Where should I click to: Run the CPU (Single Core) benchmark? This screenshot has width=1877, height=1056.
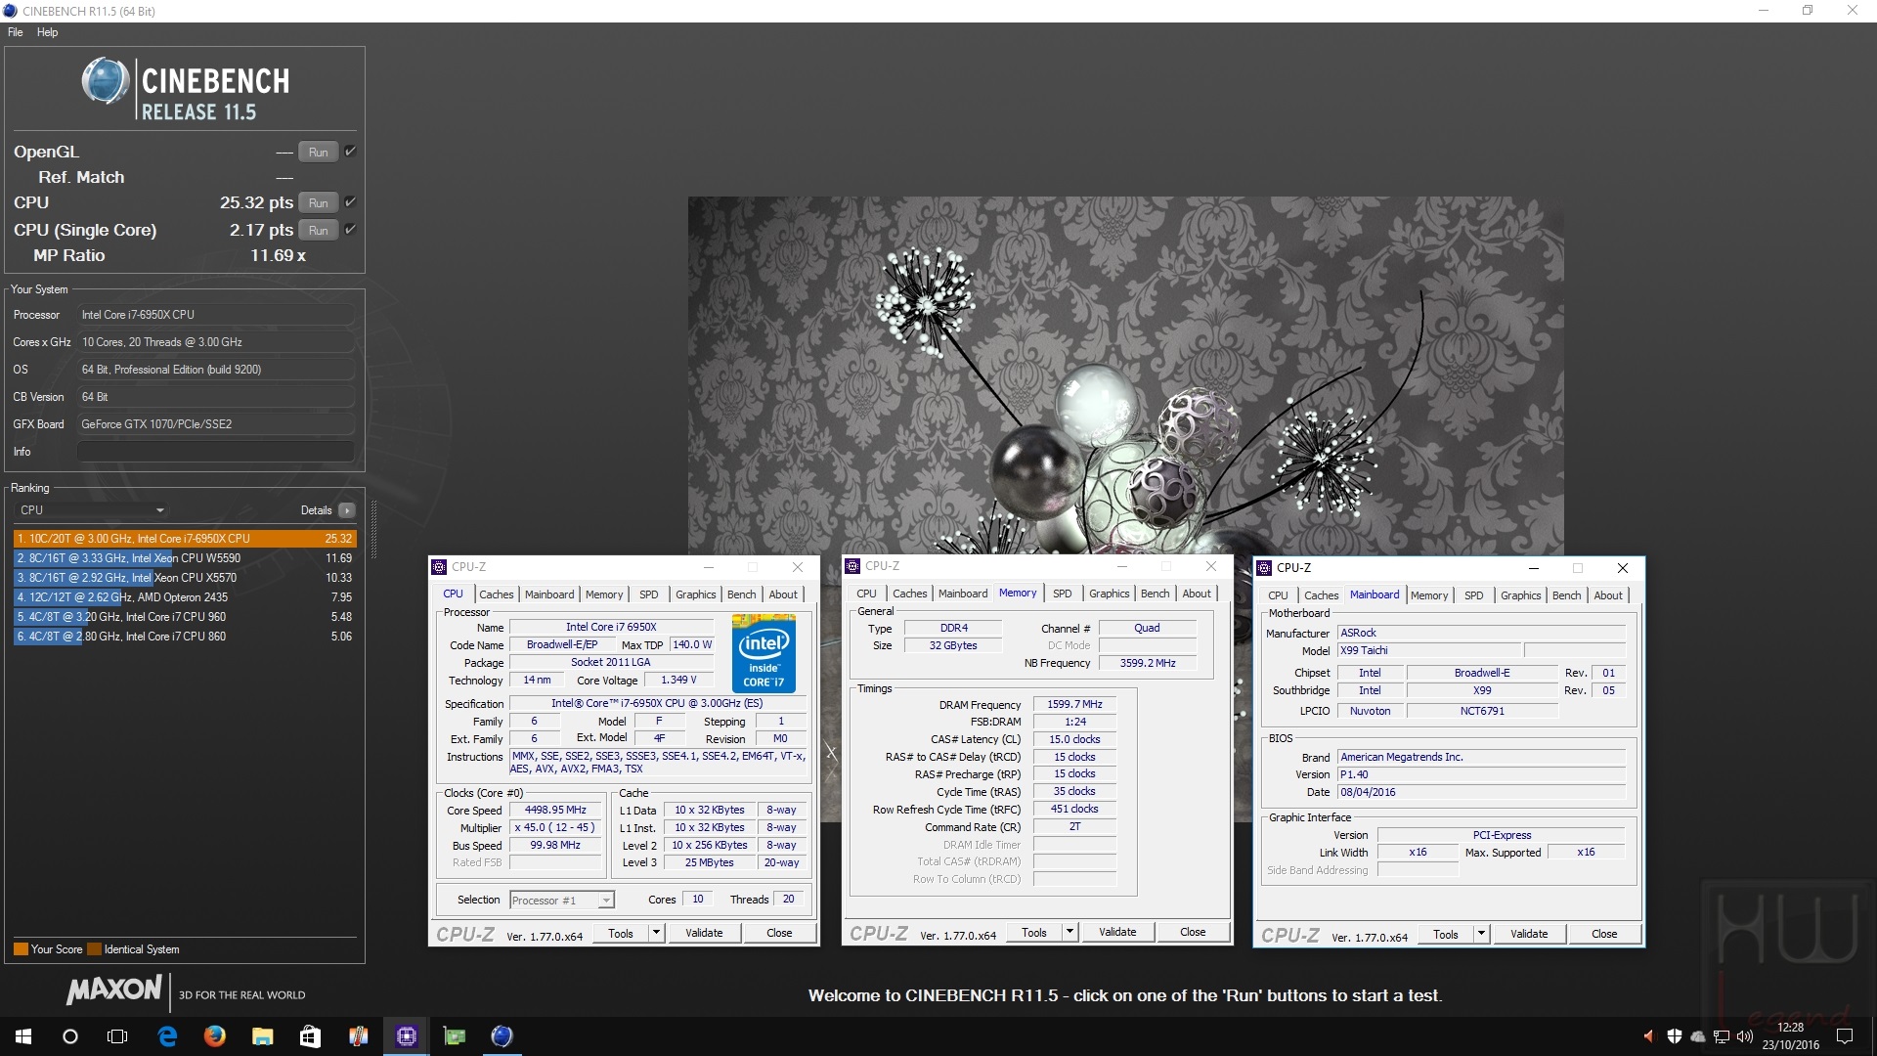(319, 230)
